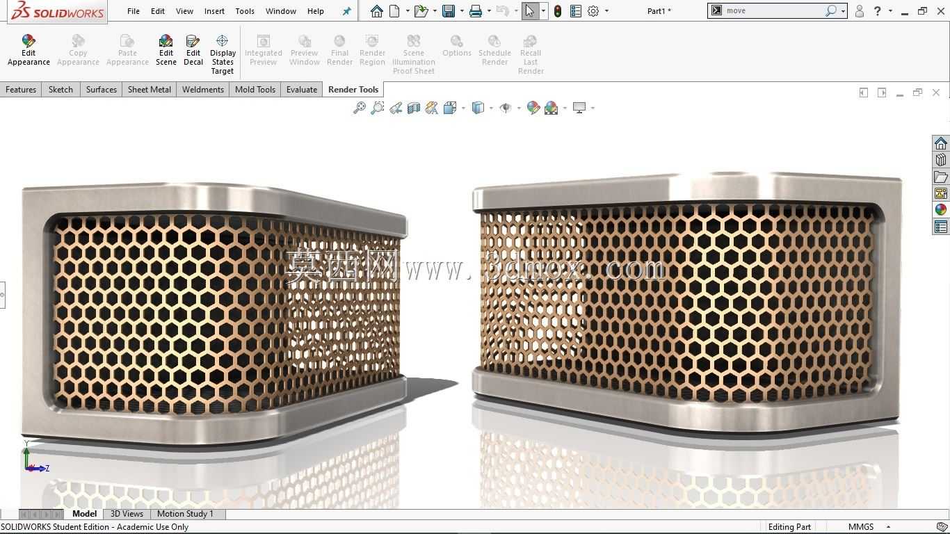Viewport: 950px width, 534px height.
Task: Click the Rebuild traffic light icon
Action: [558, 11]
